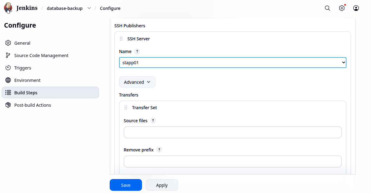Click the Source Code Management branch icon
371x193 pixels.
pyautogui.click(x=8, y=55)
